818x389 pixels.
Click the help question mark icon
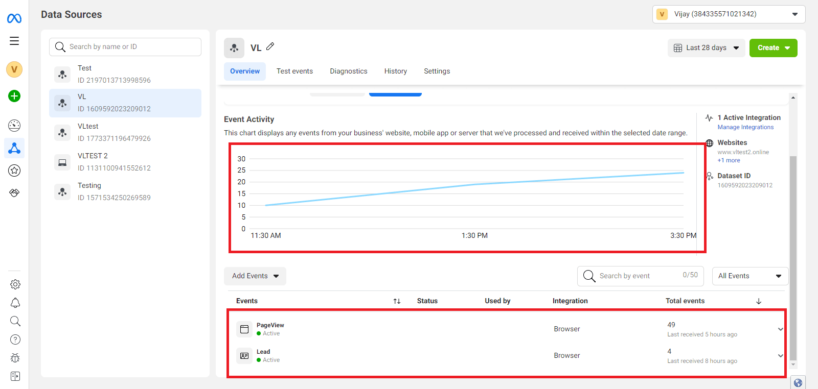(15, 339)
